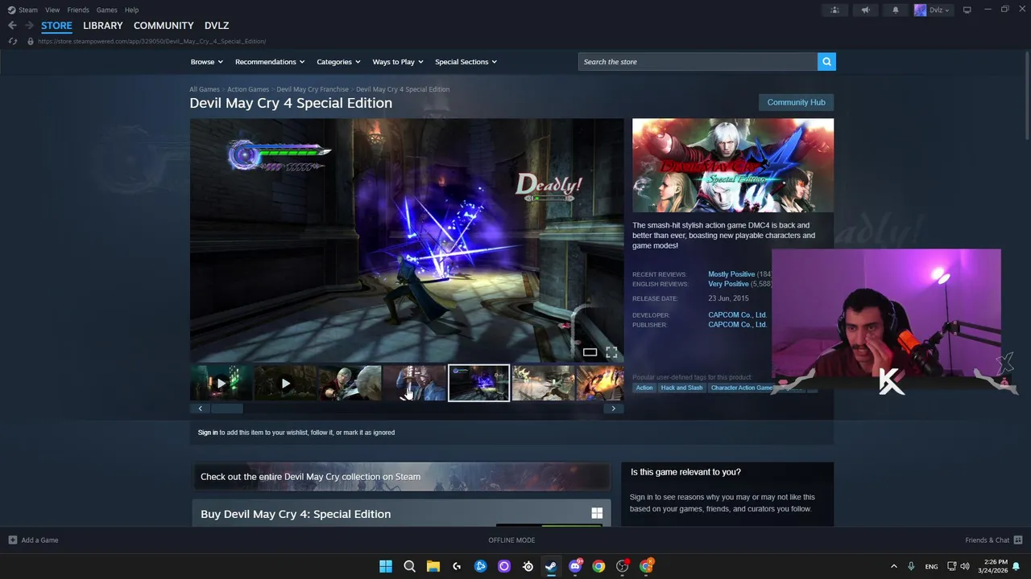Expand the Categories dropdown
The image size is (1031, 579).
coord(338,62)
